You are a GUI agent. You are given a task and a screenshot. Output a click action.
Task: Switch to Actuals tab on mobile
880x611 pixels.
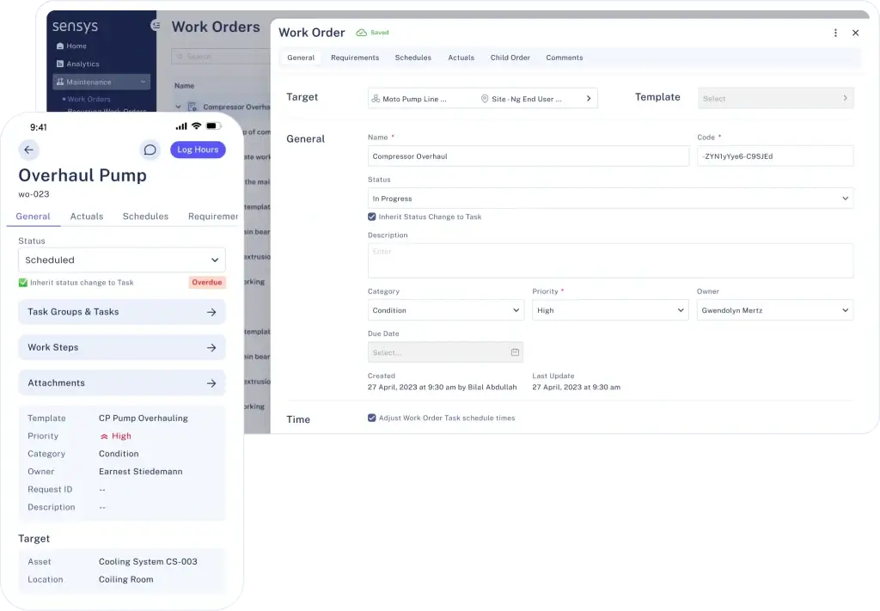tap(87, 217)
